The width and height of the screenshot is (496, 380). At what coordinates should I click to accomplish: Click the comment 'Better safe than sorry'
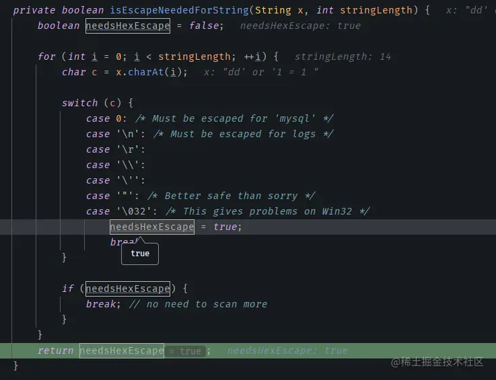tap(232, 196)
